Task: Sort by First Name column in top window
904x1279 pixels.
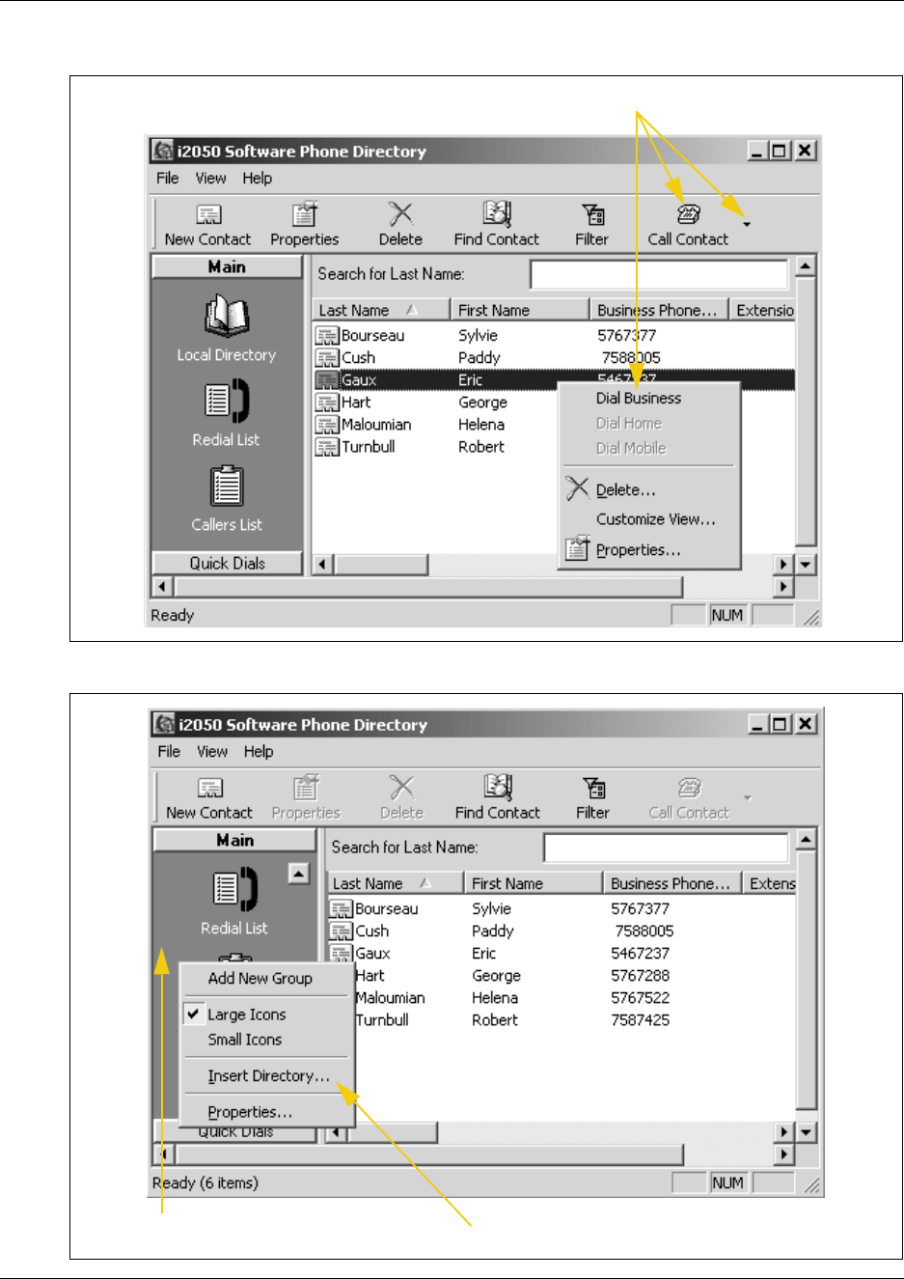Action: [520, 310]
